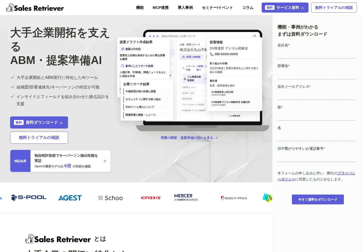Click the download arrow icon in 資料ダウンロード
This screenshot has width=363, height=252.
tap(61, 123)
